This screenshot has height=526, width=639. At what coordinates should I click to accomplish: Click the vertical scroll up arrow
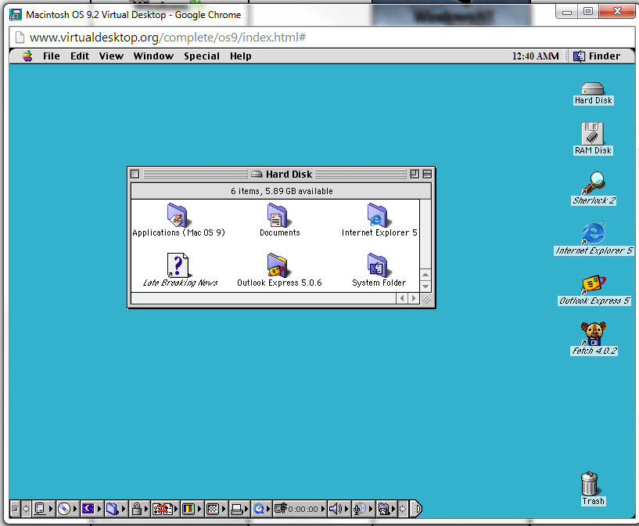[x=425, y=275]
